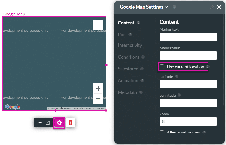Click into the Latitude input field
Viewport: 226px width, 145px height.
[x=188, y=84]
